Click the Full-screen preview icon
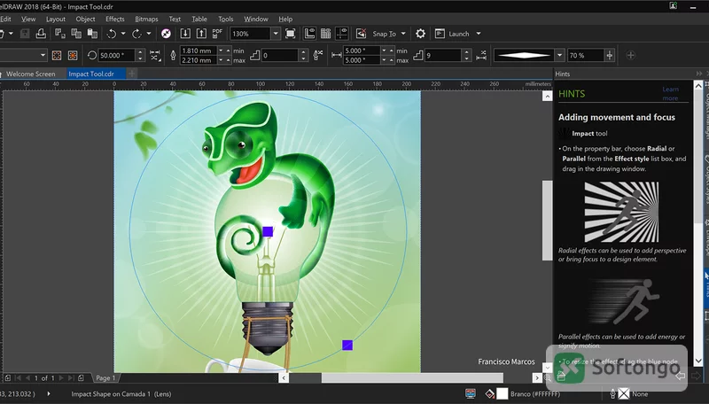The image size is (709, 404). pyautogui.click(x=291, y=34)
